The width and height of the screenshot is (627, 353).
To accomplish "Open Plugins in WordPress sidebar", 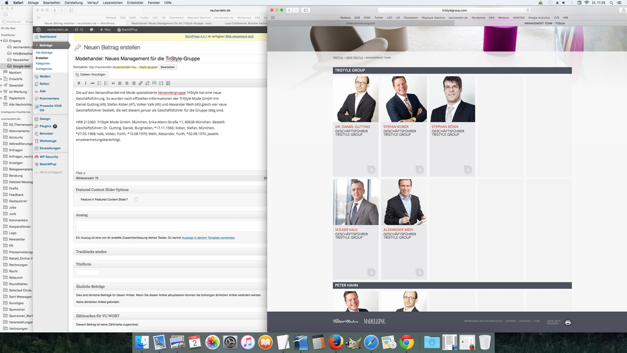I will (x=45, y=126).
